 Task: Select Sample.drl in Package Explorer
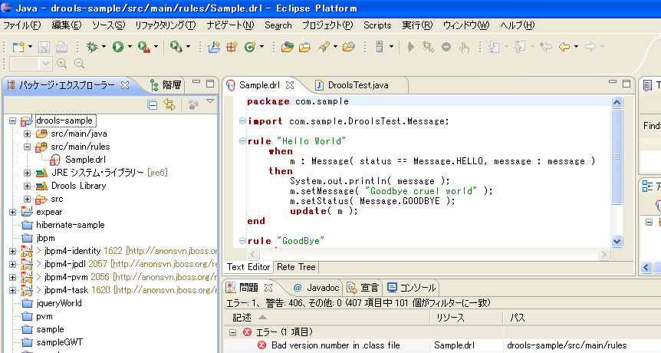coord(85,160)
